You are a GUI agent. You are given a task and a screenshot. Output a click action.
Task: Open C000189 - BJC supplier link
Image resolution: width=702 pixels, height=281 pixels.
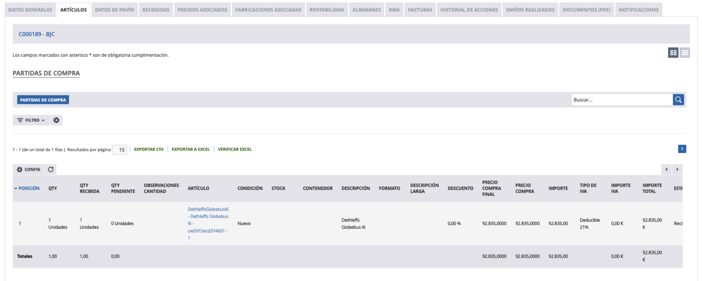point(37,34)
